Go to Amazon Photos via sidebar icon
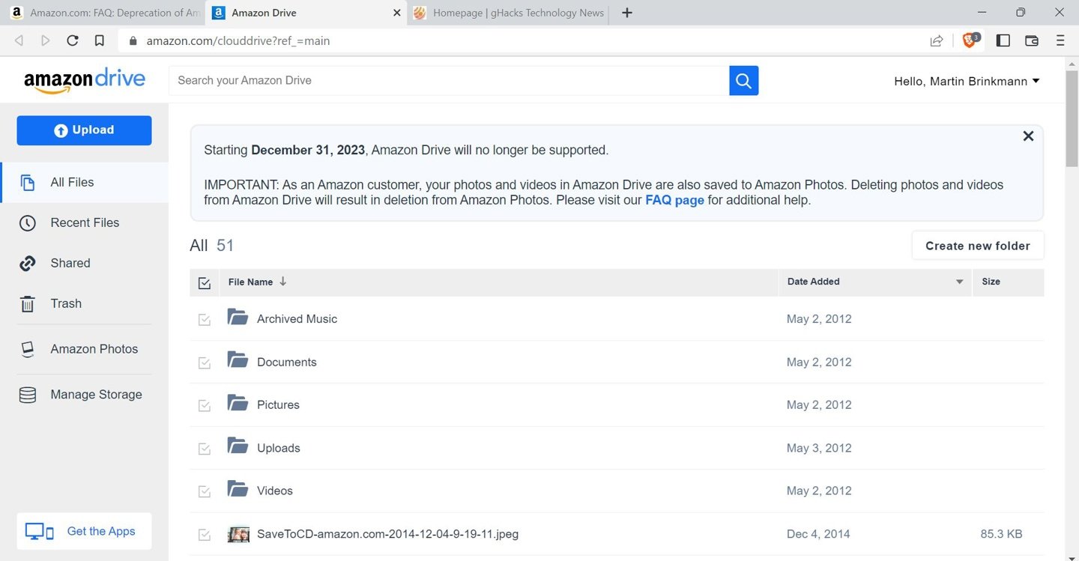This screenshot has height=561, width=1079. pyautogui.click(x=27, y=348)
